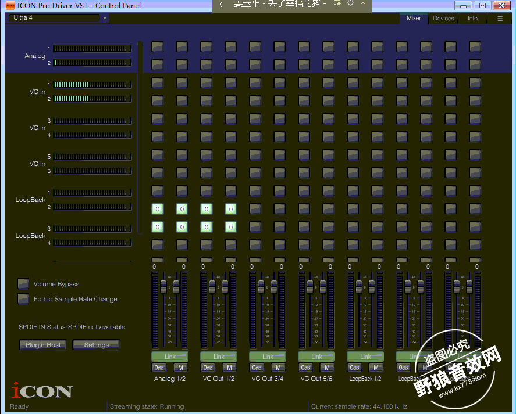Click the VC Out 1/2 left channel fader

point(212,287)
